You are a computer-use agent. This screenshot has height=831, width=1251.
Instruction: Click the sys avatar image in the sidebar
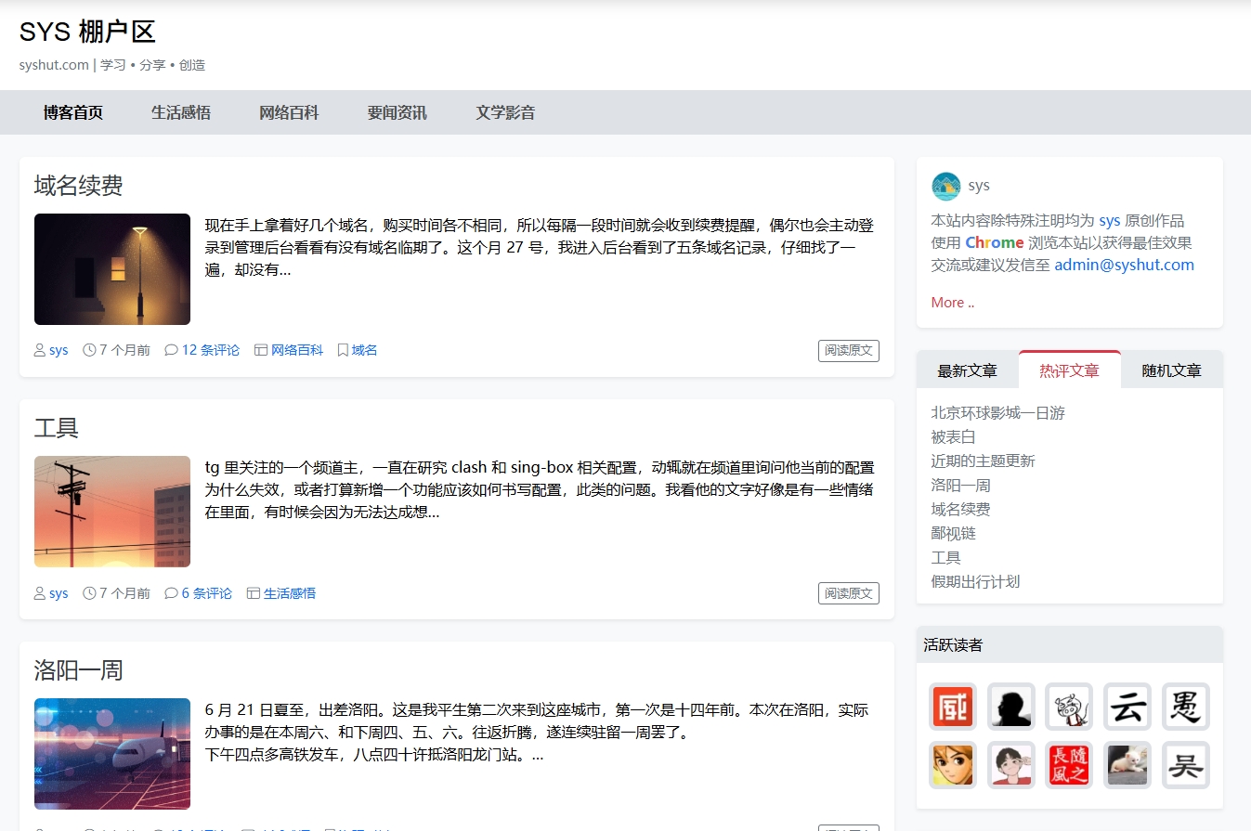coord(945,186)
